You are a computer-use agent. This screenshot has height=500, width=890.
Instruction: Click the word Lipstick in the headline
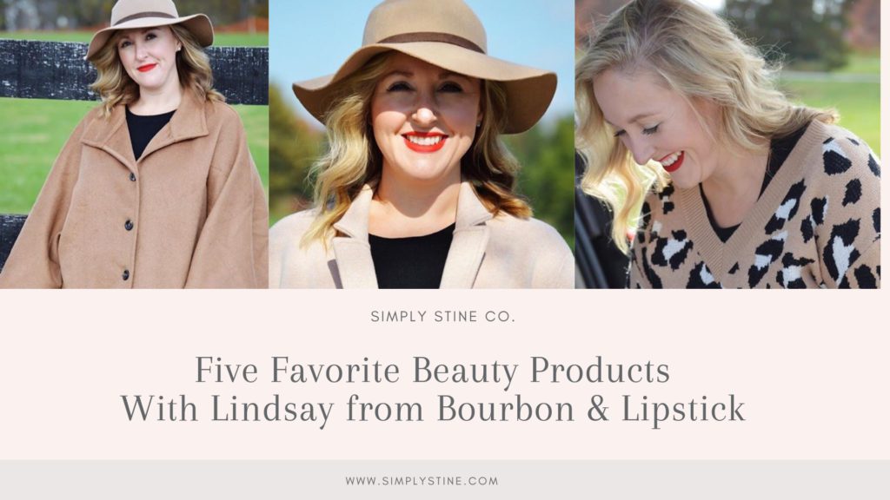pyautogui.click(x=683, y=410)
